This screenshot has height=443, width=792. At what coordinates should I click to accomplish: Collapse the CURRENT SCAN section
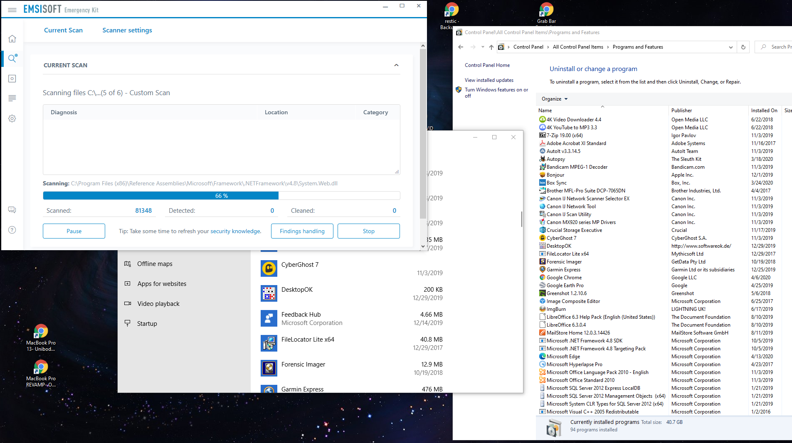396,65
